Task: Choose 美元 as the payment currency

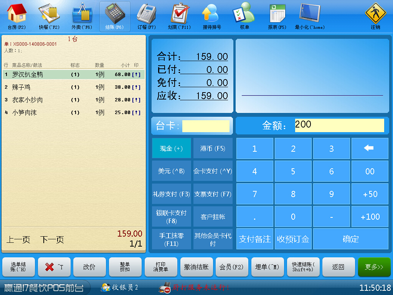Action: (171, 171)
